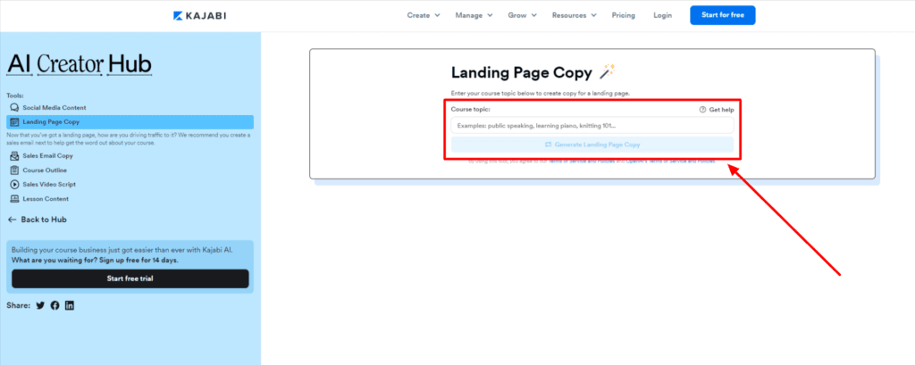Share on Twitter
The image size is (915, 365).
(40, 305)
